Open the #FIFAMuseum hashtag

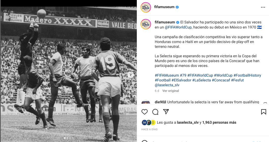[x=167, y=75]
